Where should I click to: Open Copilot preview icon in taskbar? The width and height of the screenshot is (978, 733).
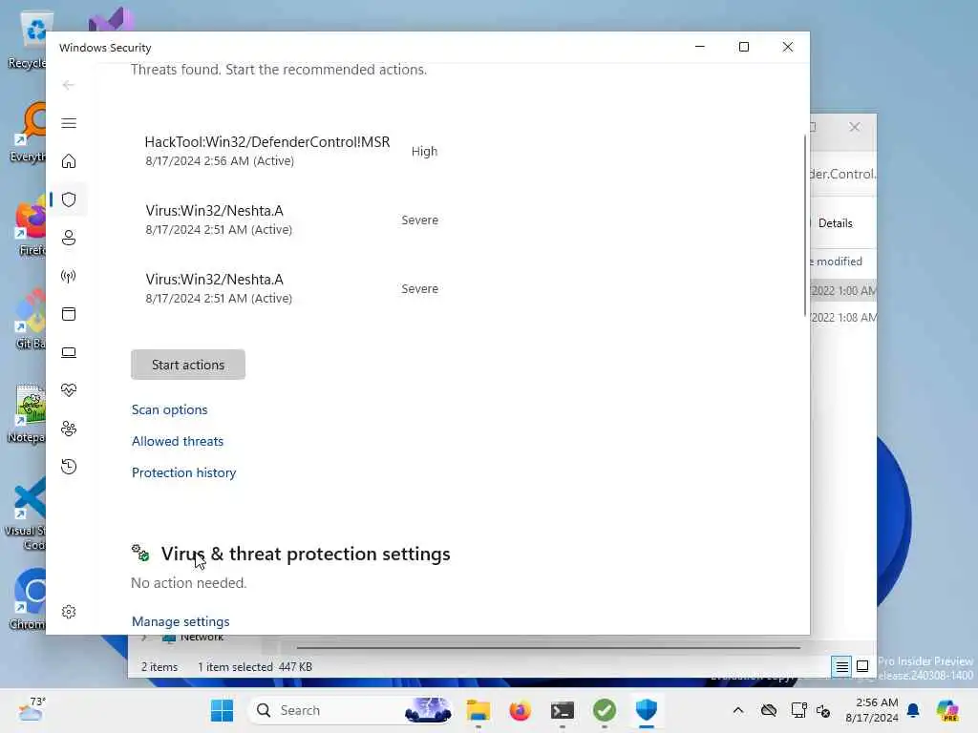[947, 710]
